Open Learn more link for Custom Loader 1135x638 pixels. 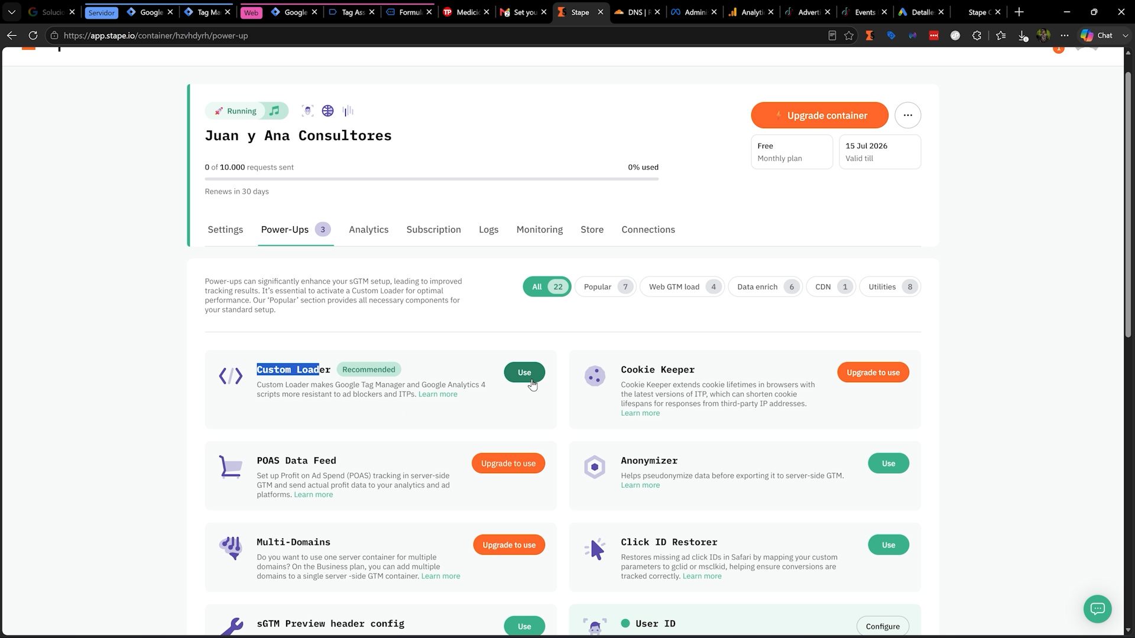coord(437,394)
